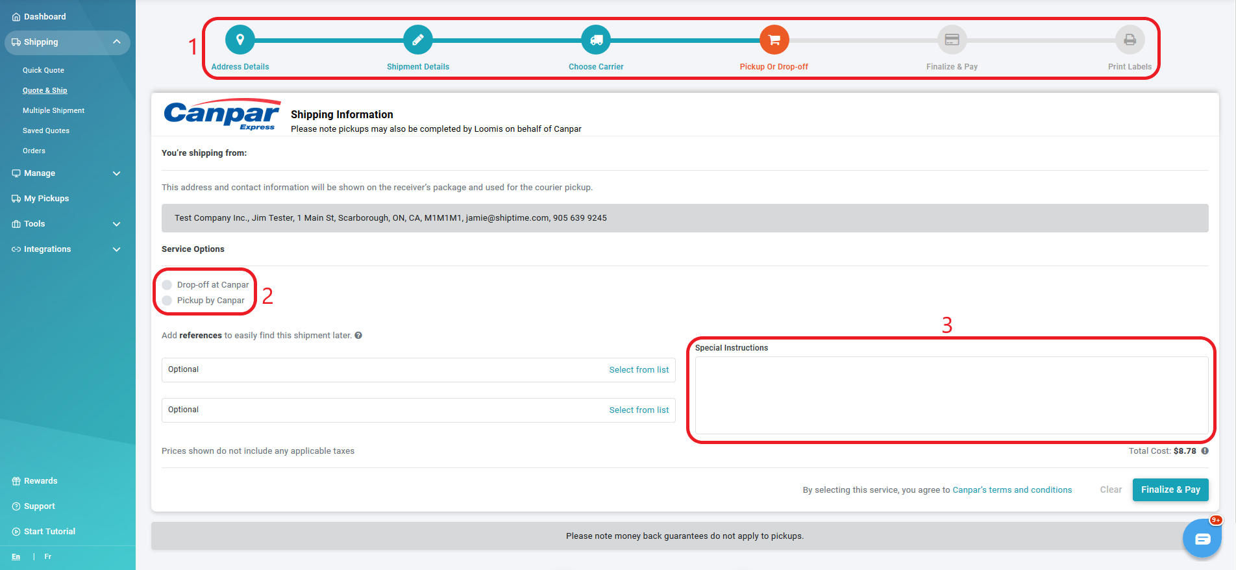The image size is (1236, 570).
Task: Click the Test Company Inc. shipping address bar
Action: coord(685,218)
